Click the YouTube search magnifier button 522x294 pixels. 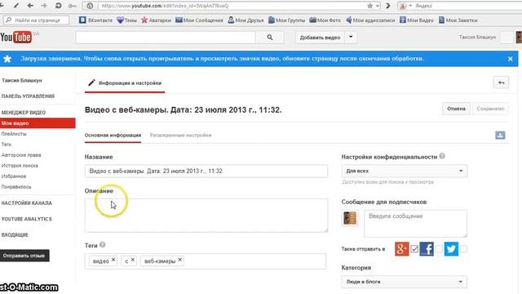click(270, 38)
